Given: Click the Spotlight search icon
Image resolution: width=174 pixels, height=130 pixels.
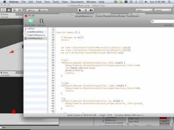Looking at the screenshot, I should tap(169, 2).
